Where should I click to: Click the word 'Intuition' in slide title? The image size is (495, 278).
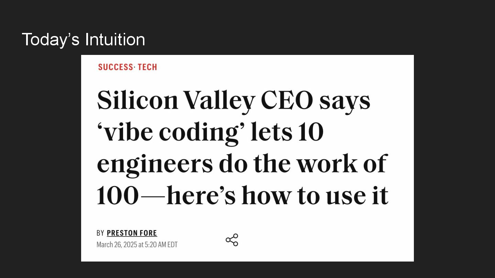coord(115,39)
